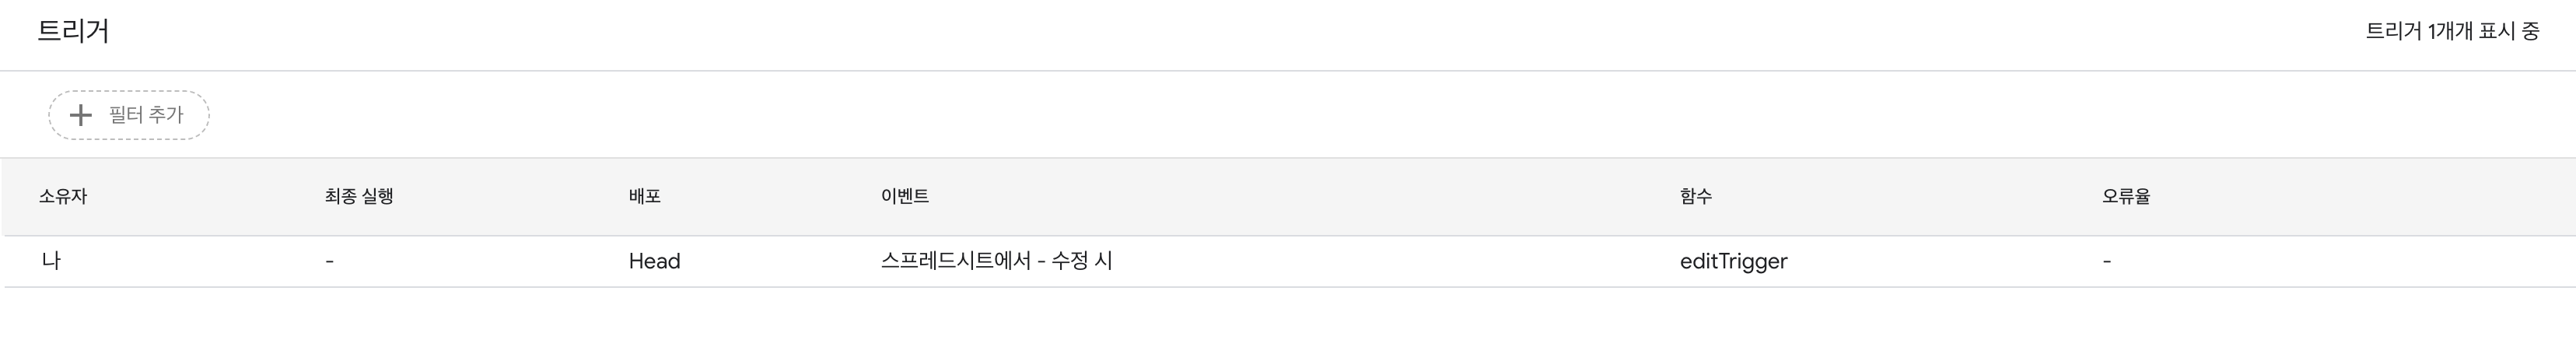Select the Head deployment cell
This screenshot has width=2576, height=347.
(654, 261)
